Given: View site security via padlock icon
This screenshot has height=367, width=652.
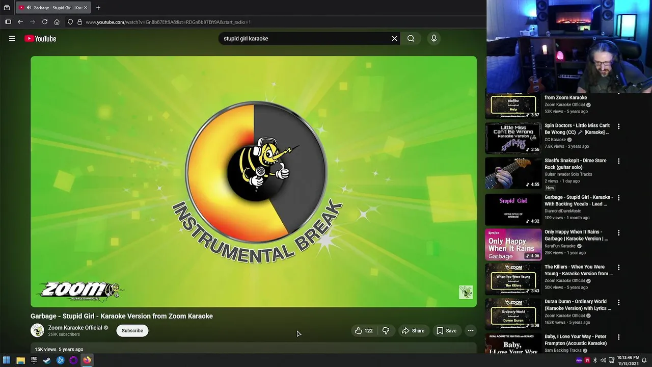Looking at the screenshot, I should click(79, 22).
